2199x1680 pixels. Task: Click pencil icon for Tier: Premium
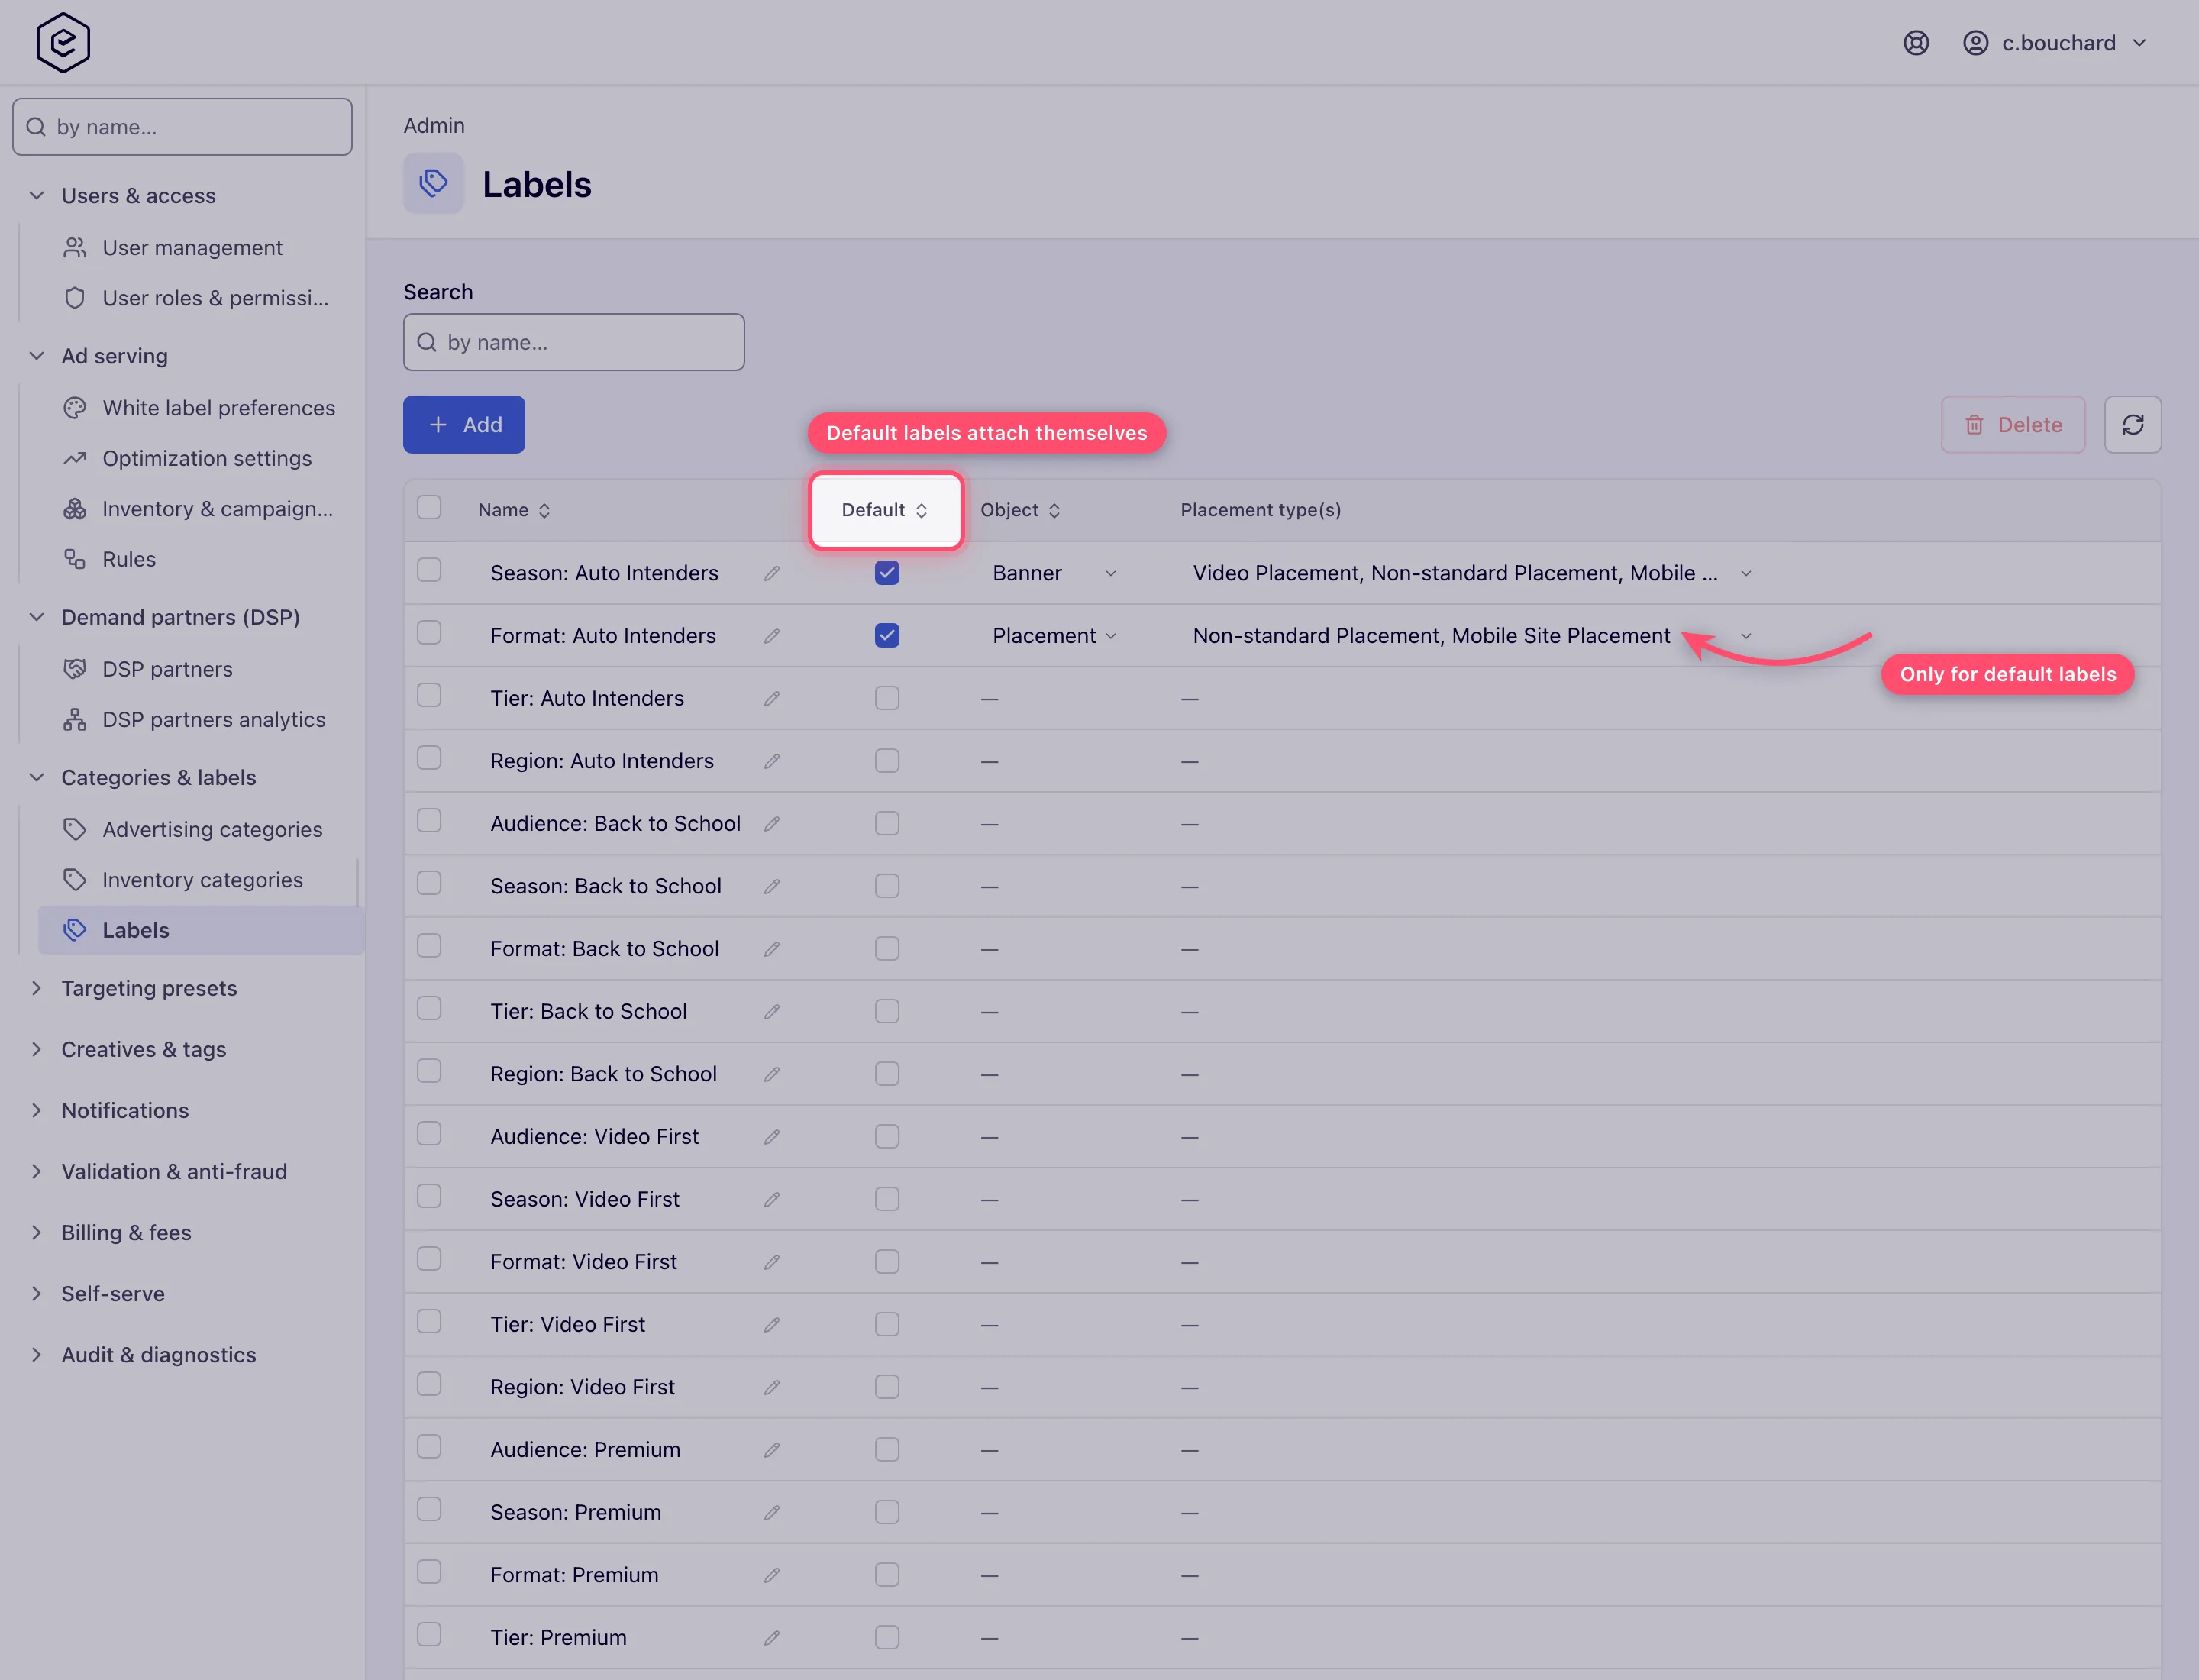click(772, 1638)
